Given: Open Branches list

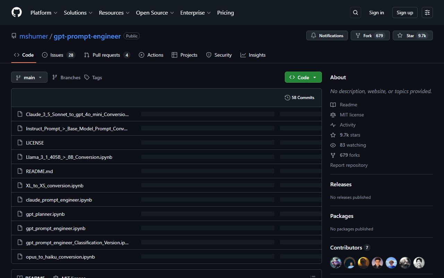Looking at the screenshot, I should click(x=66, y=77).
